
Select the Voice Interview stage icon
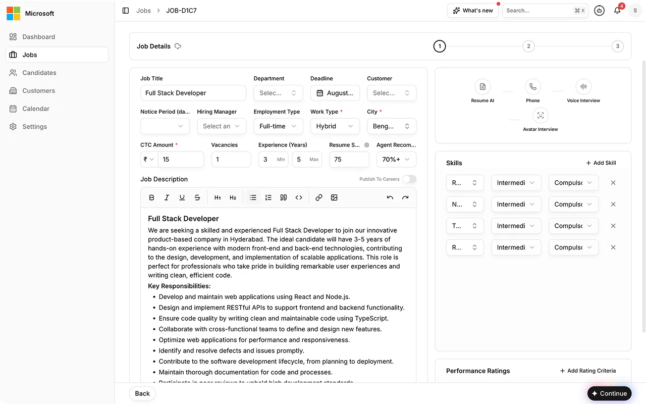(x=583, y=87)
